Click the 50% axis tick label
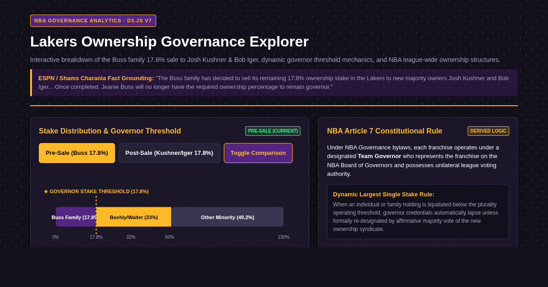The height and width of the screenshot is (287, 548). click(x=169, y=237)
